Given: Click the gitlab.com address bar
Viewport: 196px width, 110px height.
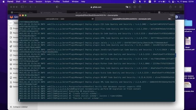Looking at the screenshot, I should click(x=96, y=7).
